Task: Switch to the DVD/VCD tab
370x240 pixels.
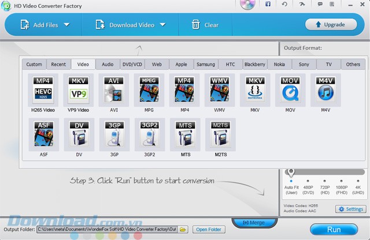Action: pos(132,65)
